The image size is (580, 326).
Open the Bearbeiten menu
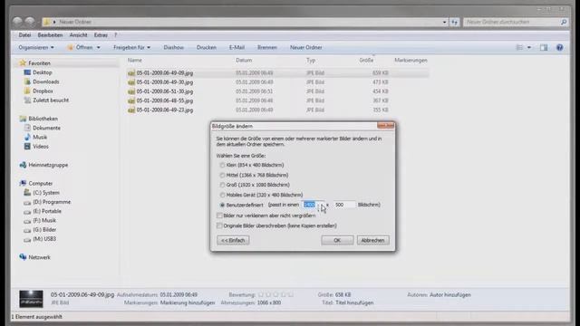(50, 35)
